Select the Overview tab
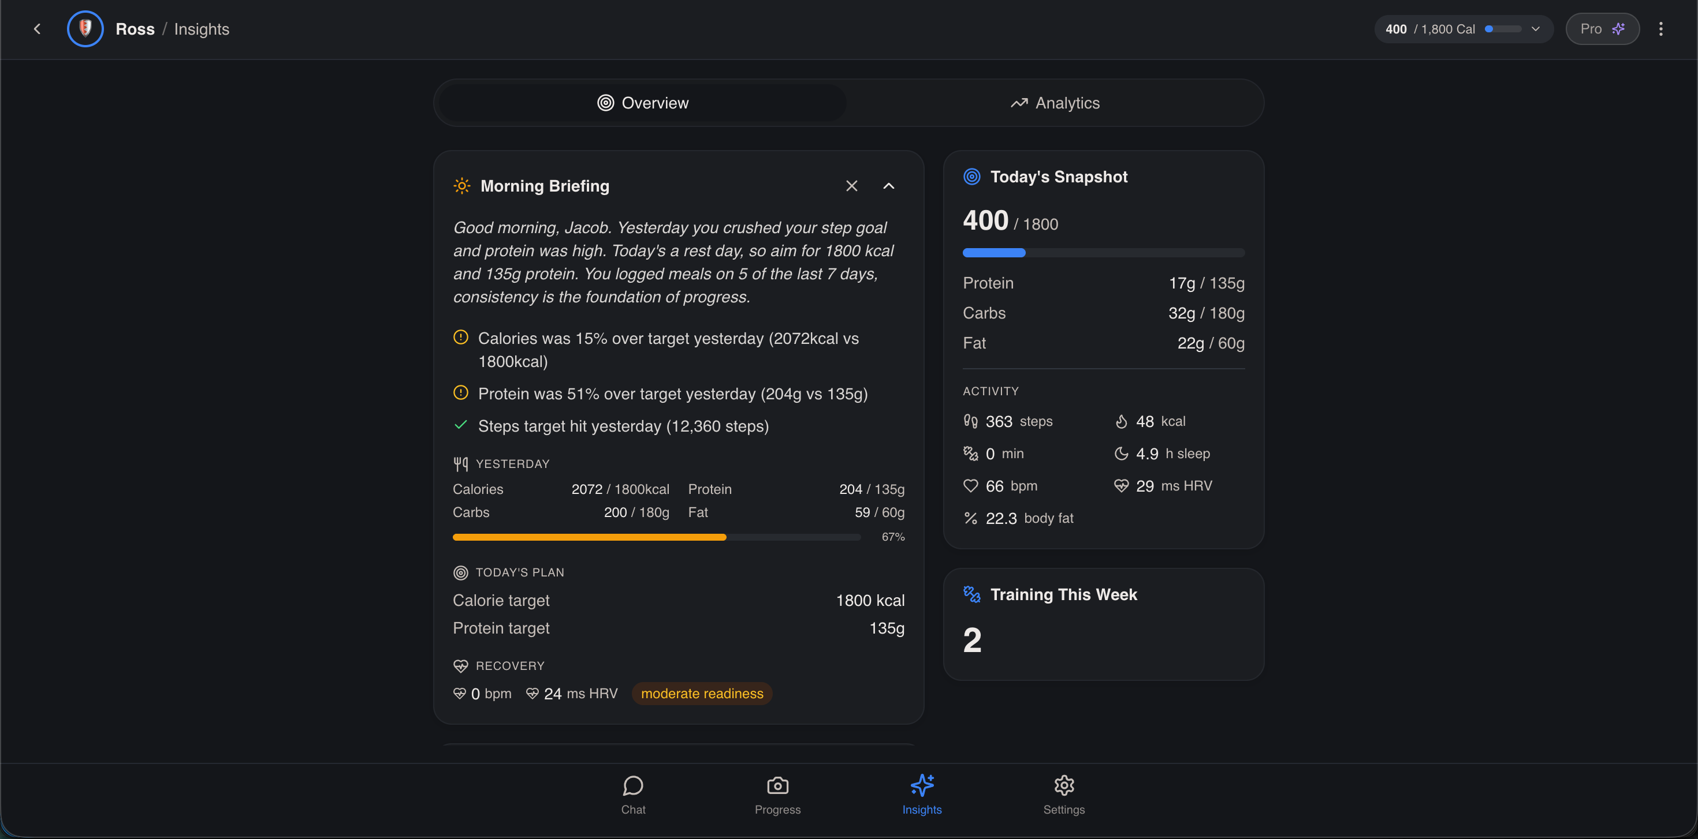The image size is (1698, 839). tap(643, 103)
